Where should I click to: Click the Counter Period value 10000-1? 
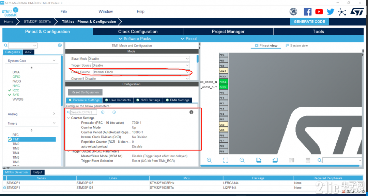pos(138,132)
